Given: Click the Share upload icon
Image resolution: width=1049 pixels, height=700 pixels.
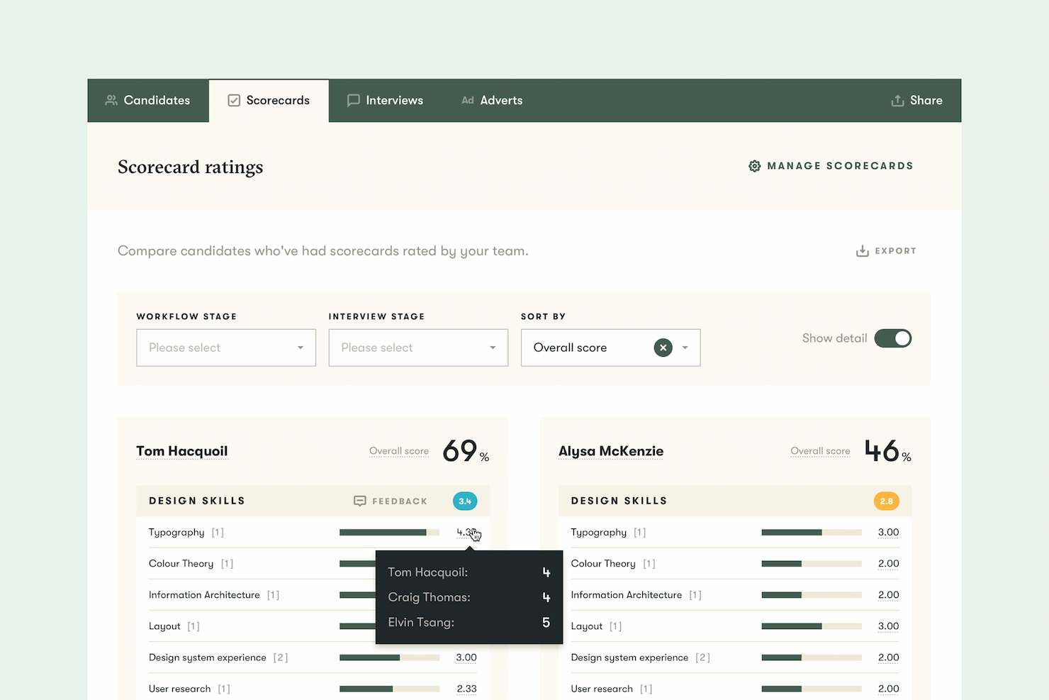Looking at the screenshot, I should (897, 100).
